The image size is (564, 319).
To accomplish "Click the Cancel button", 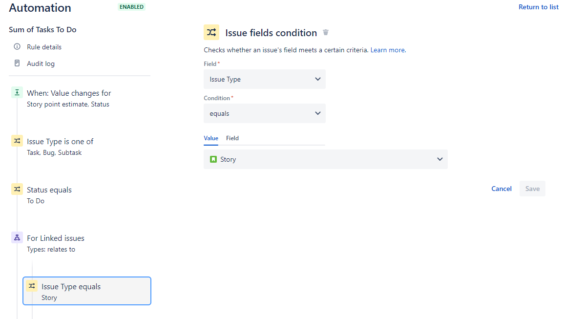I will click(501, 189).
